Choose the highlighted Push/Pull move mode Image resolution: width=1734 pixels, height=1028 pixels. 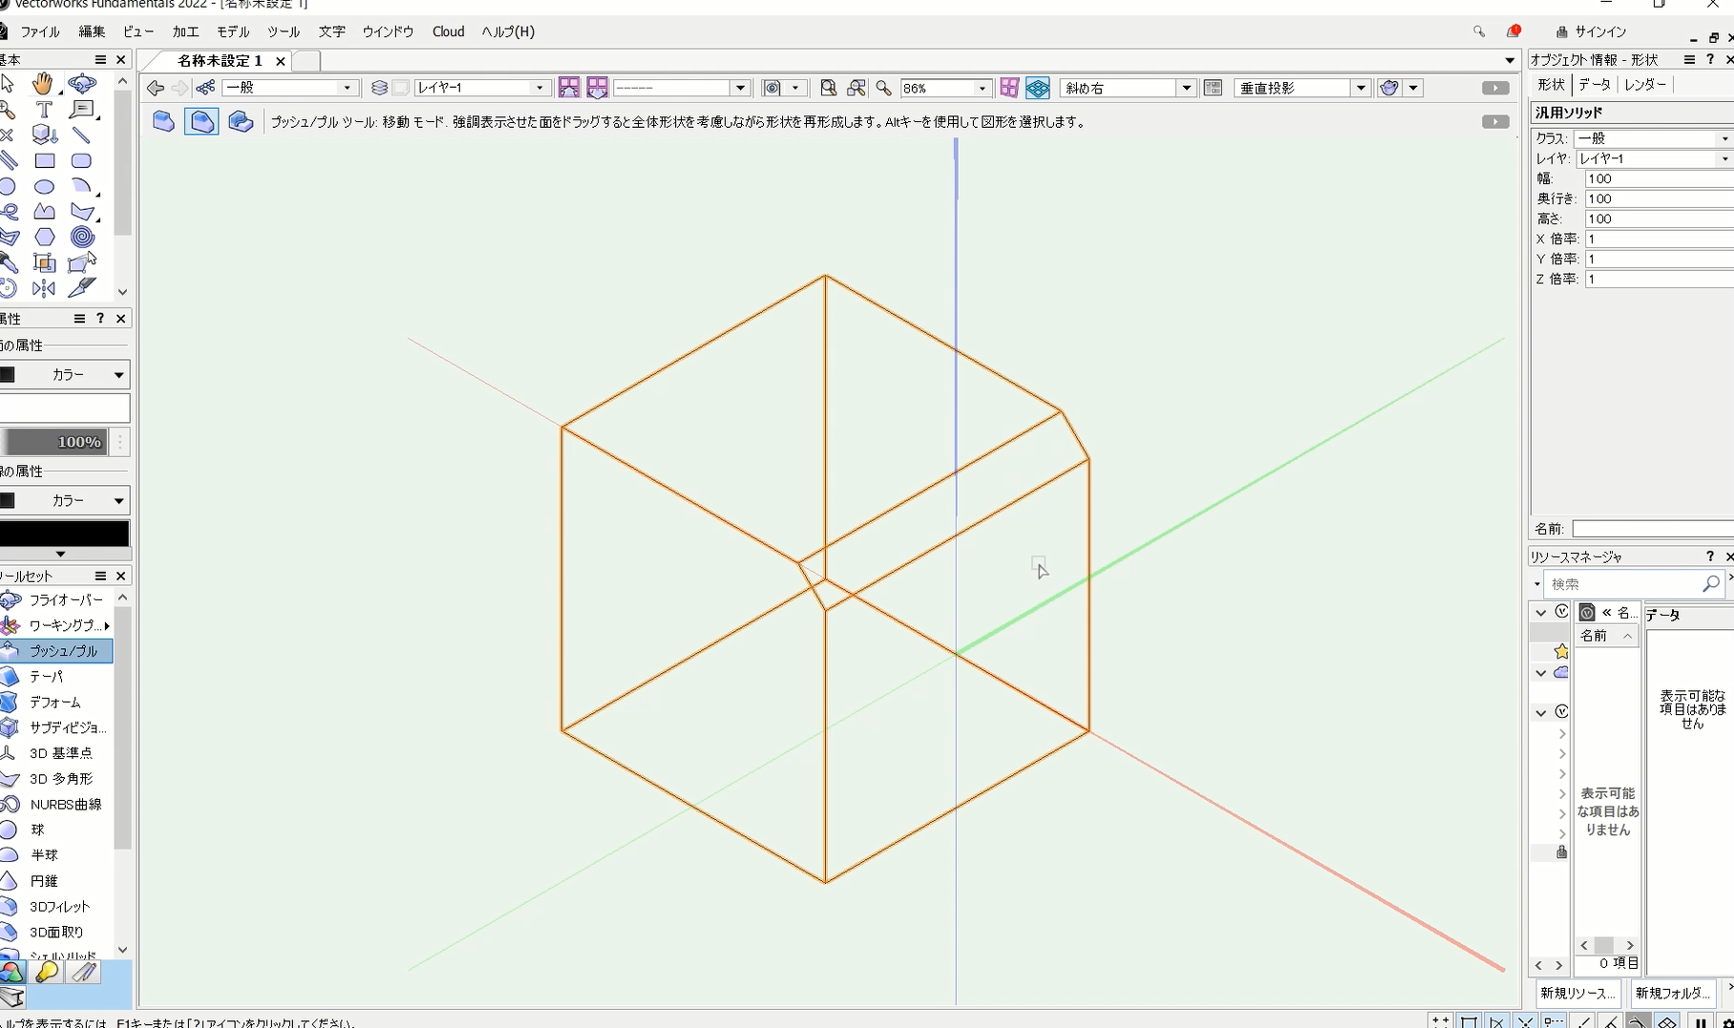click(x=201, y=122)
